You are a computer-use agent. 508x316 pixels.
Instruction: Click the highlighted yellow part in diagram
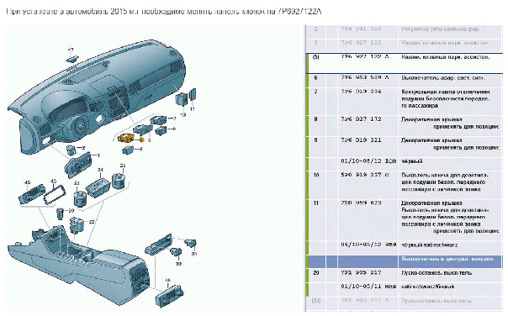[127, 138]
